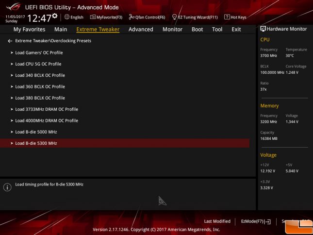Switch to Main tab
This screenshot has width=313, height=235.
[61, 29]
